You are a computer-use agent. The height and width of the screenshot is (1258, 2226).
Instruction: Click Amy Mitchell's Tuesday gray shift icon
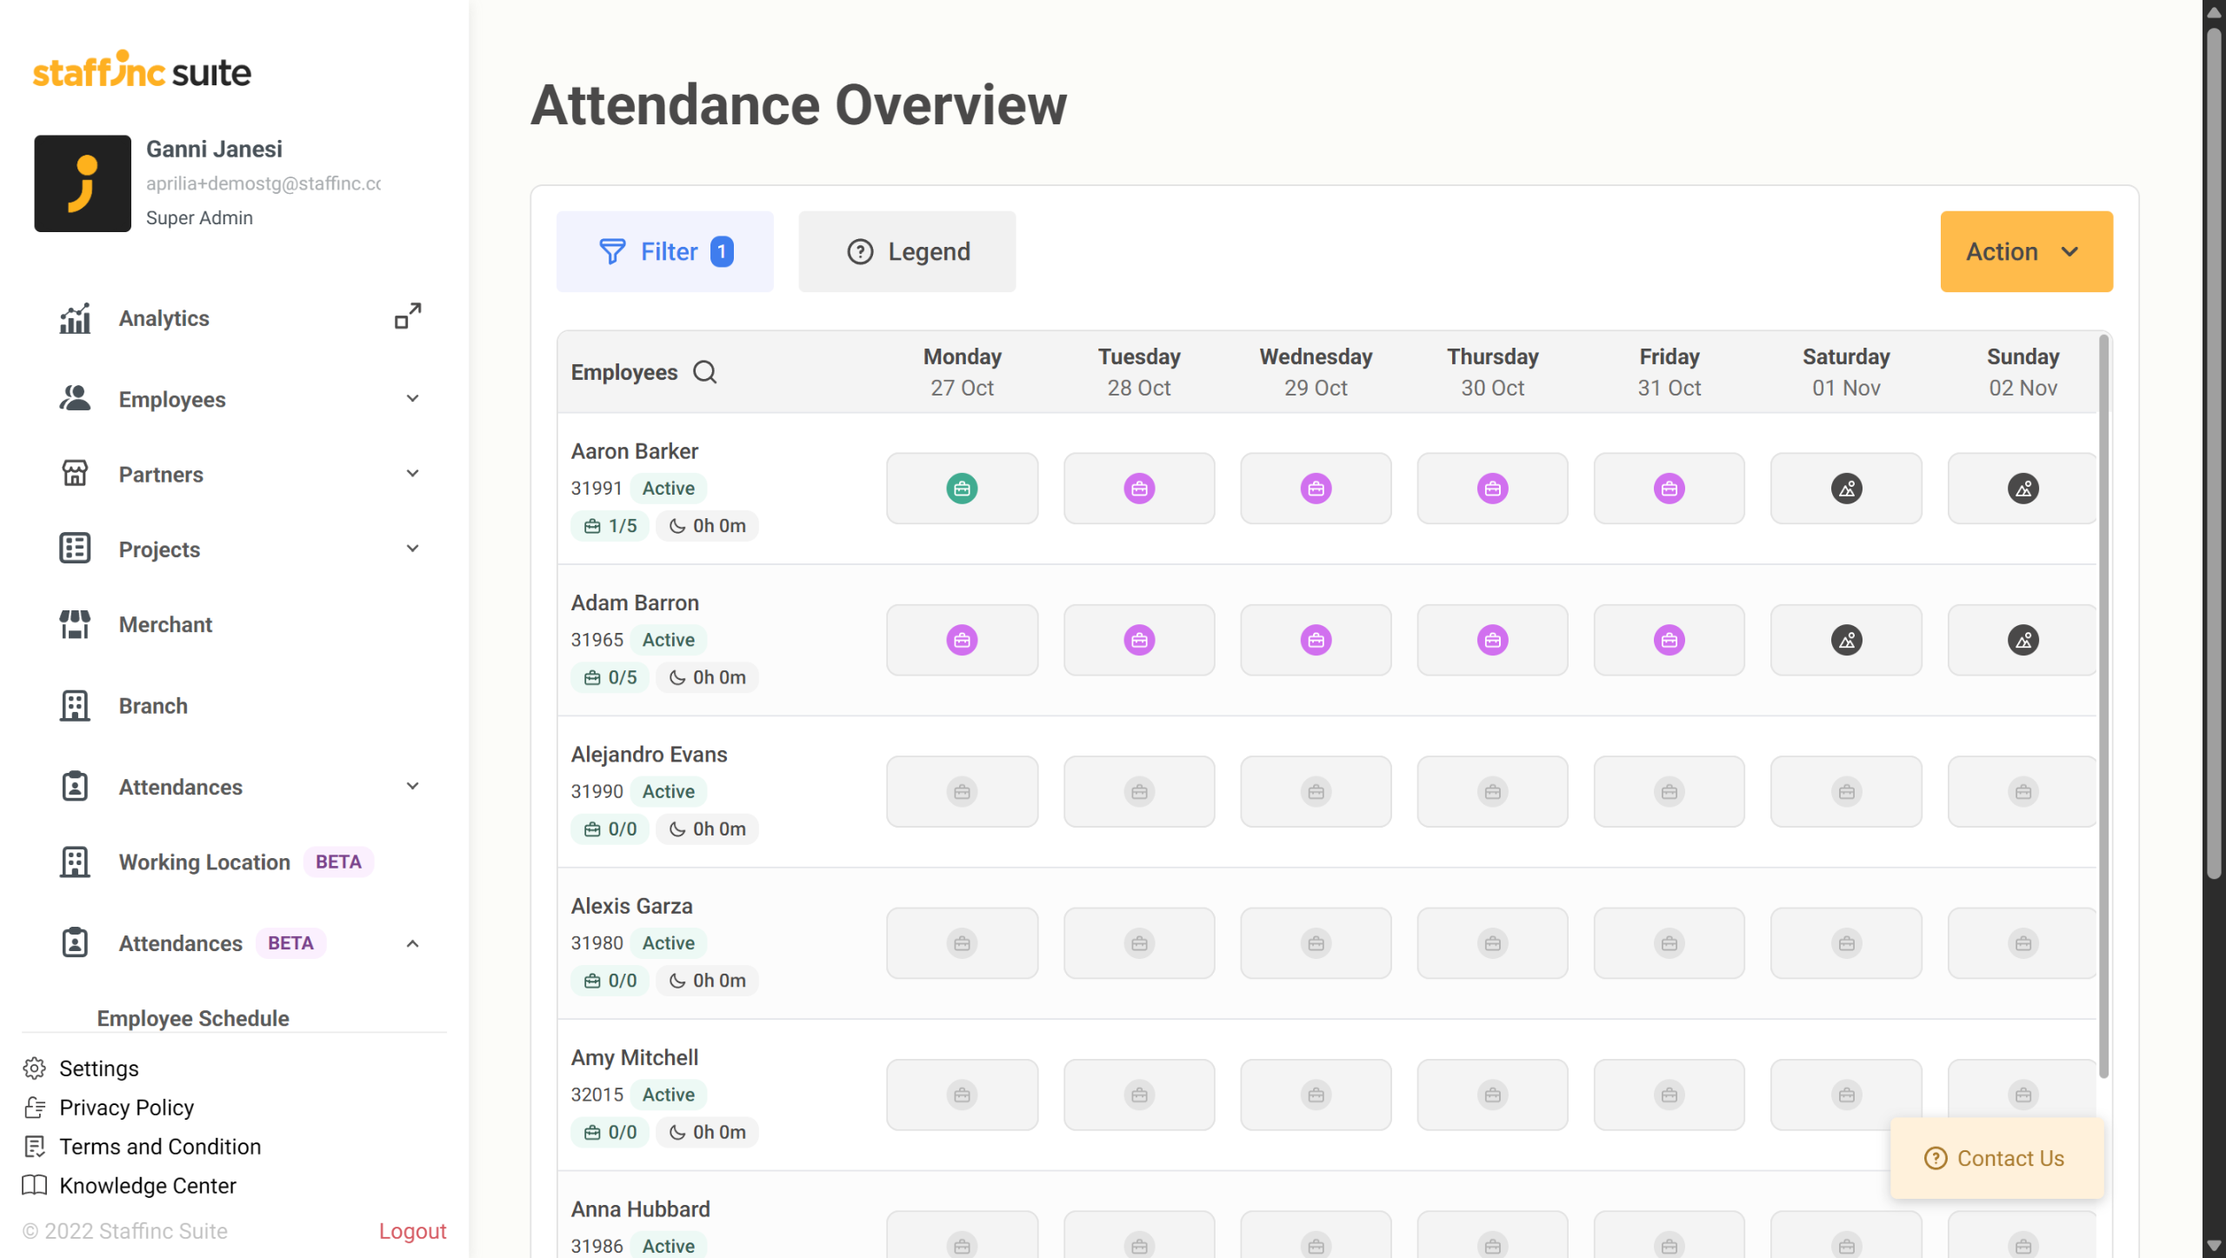click(x=1139, y=1095)
